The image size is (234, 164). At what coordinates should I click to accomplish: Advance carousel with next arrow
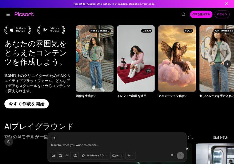tap(227, 64)
